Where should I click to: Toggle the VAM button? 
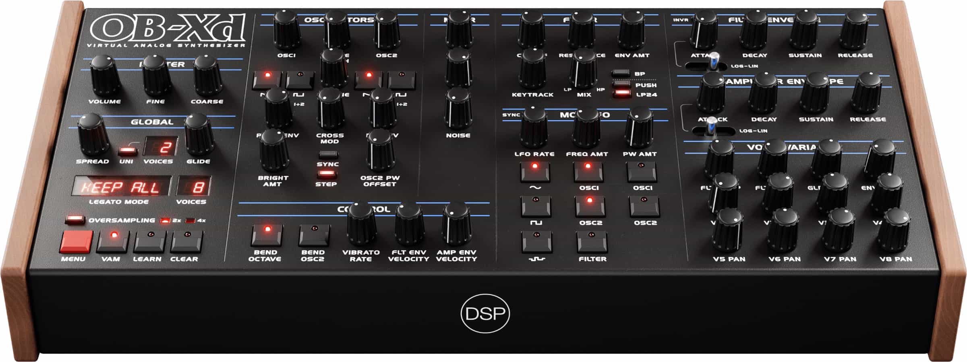pos(113,241)
